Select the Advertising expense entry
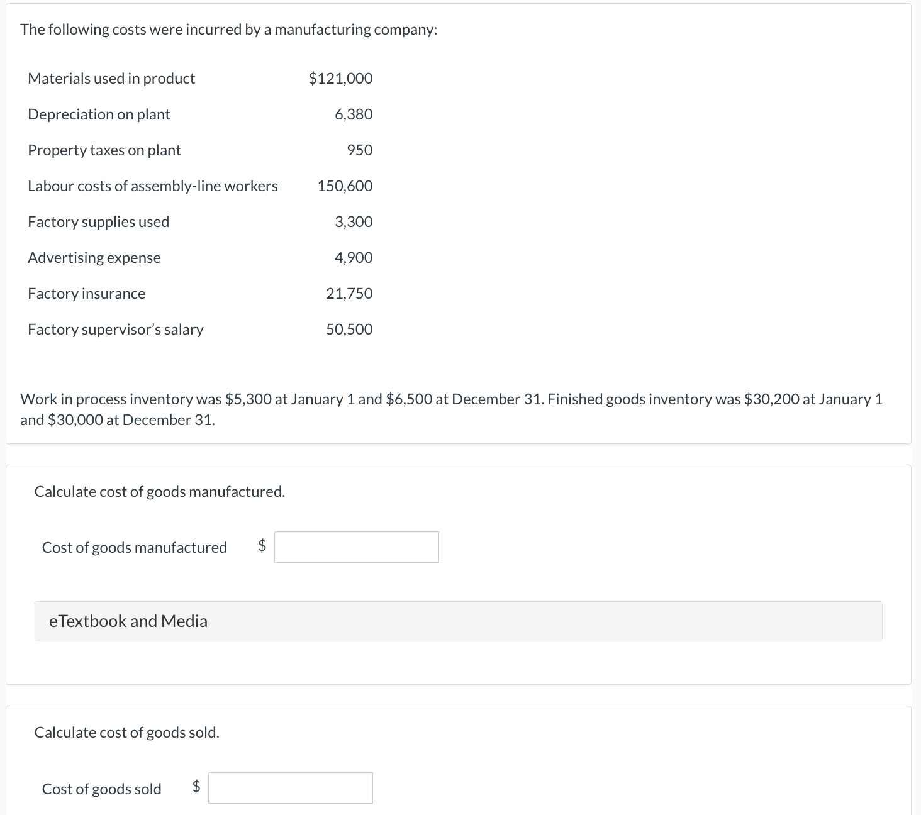The image size is (921, 815). [94, 258]
